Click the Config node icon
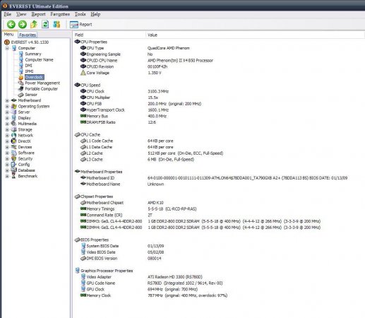The height and width of the screenshot is (318, 365). tap(14, 164)
